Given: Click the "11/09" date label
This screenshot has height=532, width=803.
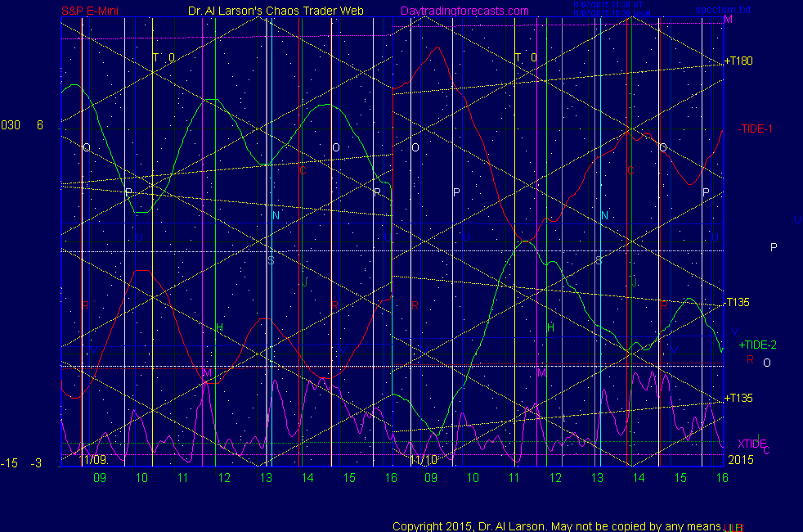Looking at the screenshot, I should pos(95,459).
